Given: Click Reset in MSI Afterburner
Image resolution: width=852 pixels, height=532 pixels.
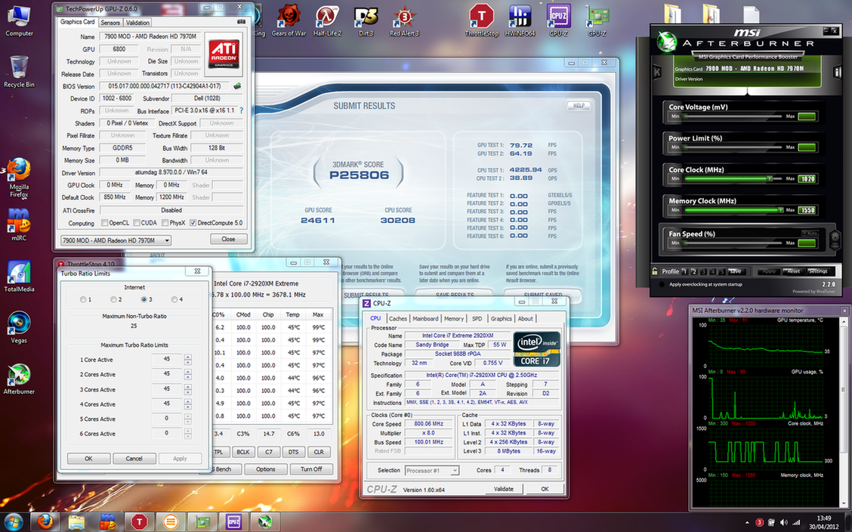Looking at the screenshot, I should point(793,271).
